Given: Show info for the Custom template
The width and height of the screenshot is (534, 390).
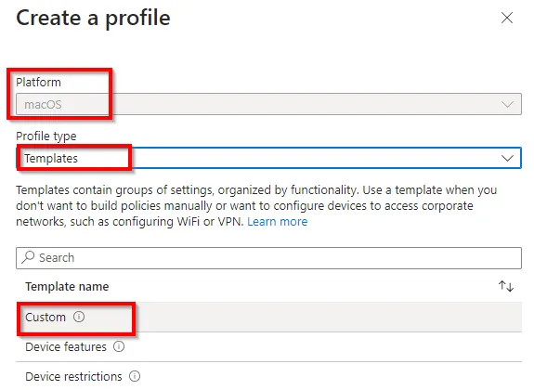Looking at the screenshot, I should point(79,317).
